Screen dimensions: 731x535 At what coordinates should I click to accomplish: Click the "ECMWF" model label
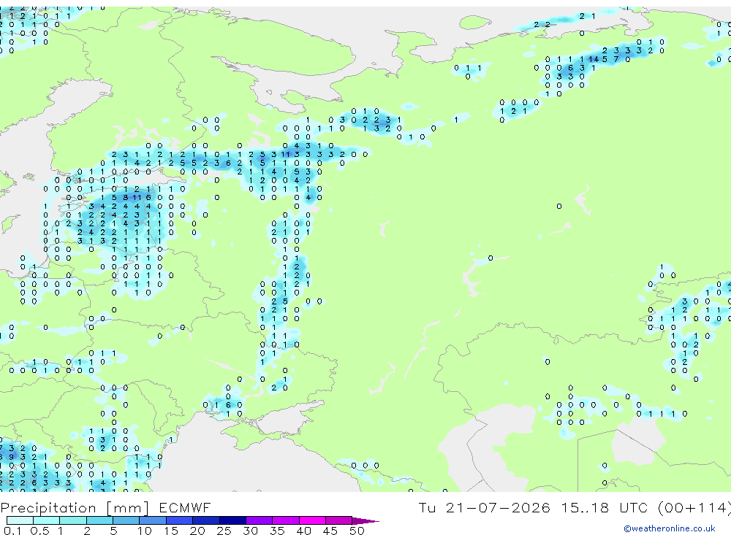click(185, 507)
